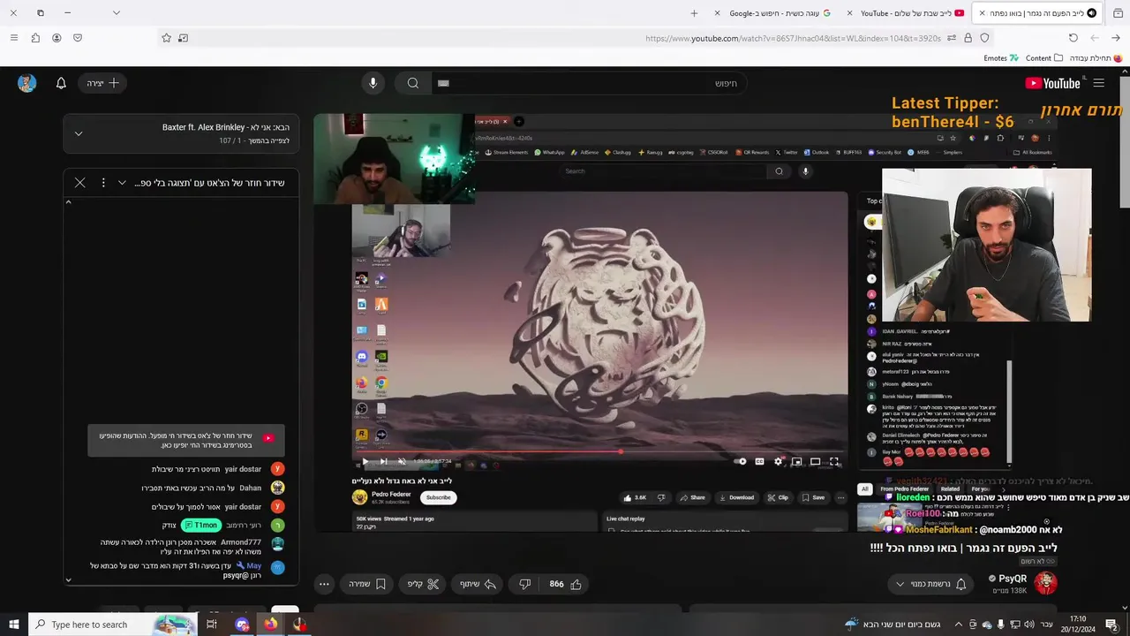The height and width of the screenshot is (636, 1130).
Task: Toggle autoplay switch in inner player
Action: [741, 461]
